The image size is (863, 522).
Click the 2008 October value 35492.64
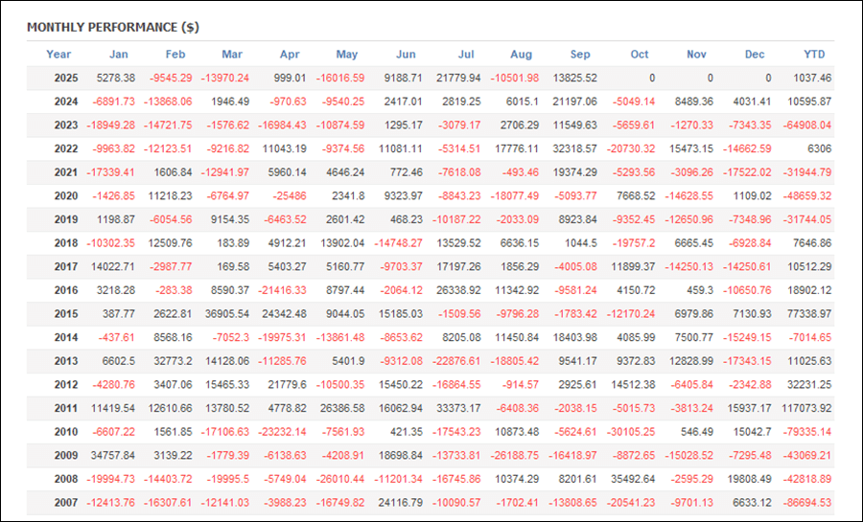pyautogui.click(x=629, y=478)
